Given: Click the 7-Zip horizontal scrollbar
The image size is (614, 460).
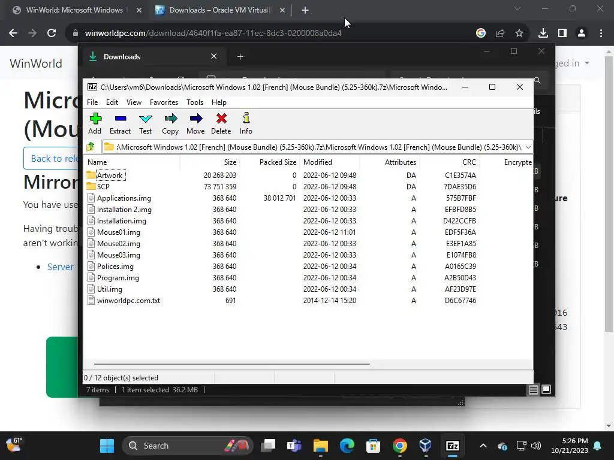Looking at the screenshot, I should pyautogui.click(x=232, y=364).
